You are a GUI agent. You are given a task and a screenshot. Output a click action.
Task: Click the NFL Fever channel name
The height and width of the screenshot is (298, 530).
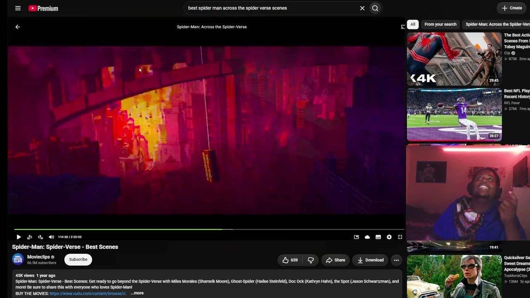click(512, 103)
